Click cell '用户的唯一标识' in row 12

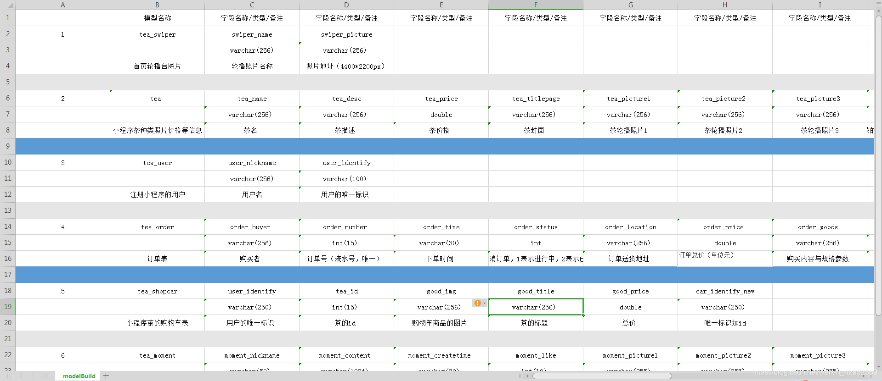(x=346, y=194)
